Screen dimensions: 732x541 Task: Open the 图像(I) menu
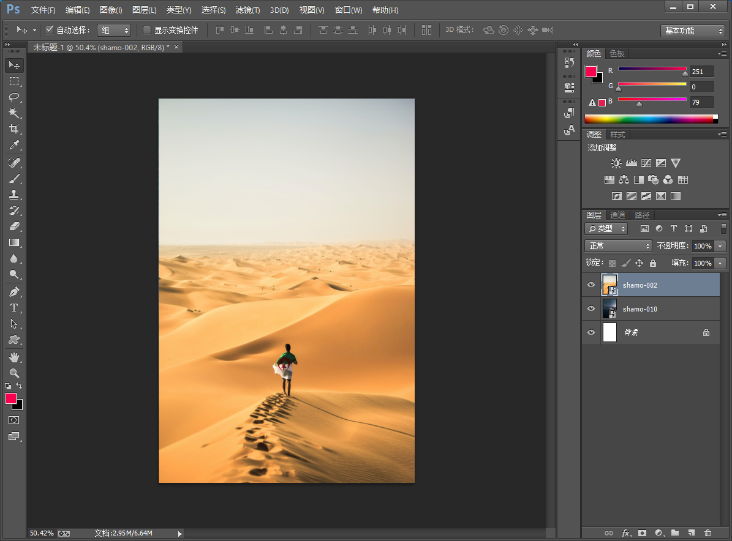[111, 10]
